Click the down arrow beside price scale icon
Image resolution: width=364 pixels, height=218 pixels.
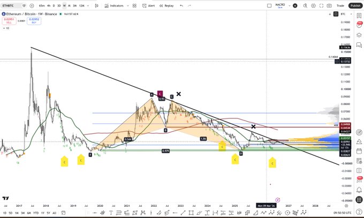click(330, 14)
